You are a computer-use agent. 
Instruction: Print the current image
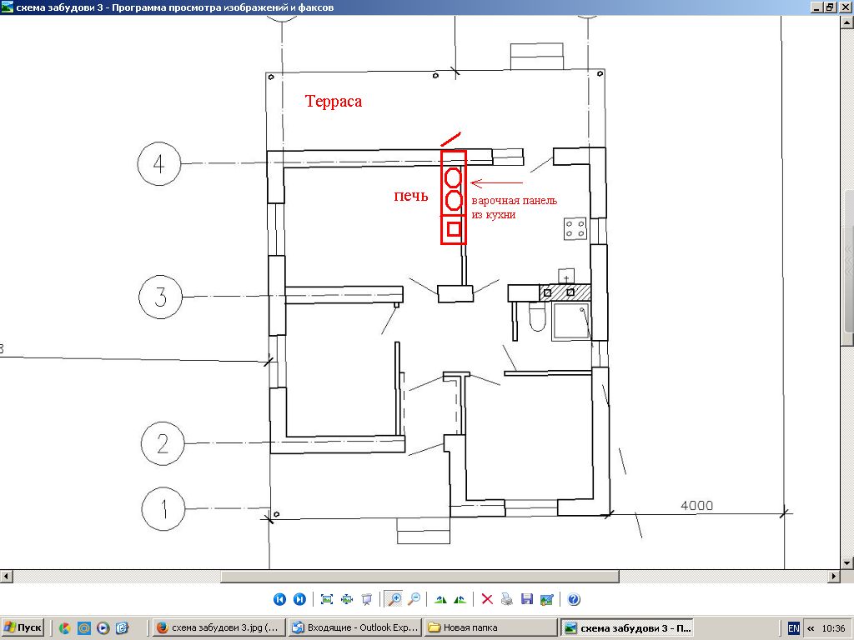pyautogui.click(x=506, y=599)
